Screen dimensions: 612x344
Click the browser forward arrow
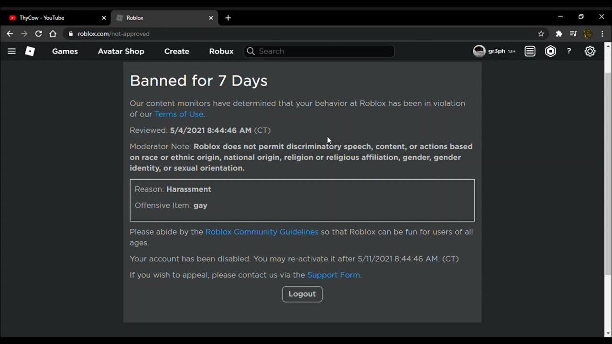point(24,33)
